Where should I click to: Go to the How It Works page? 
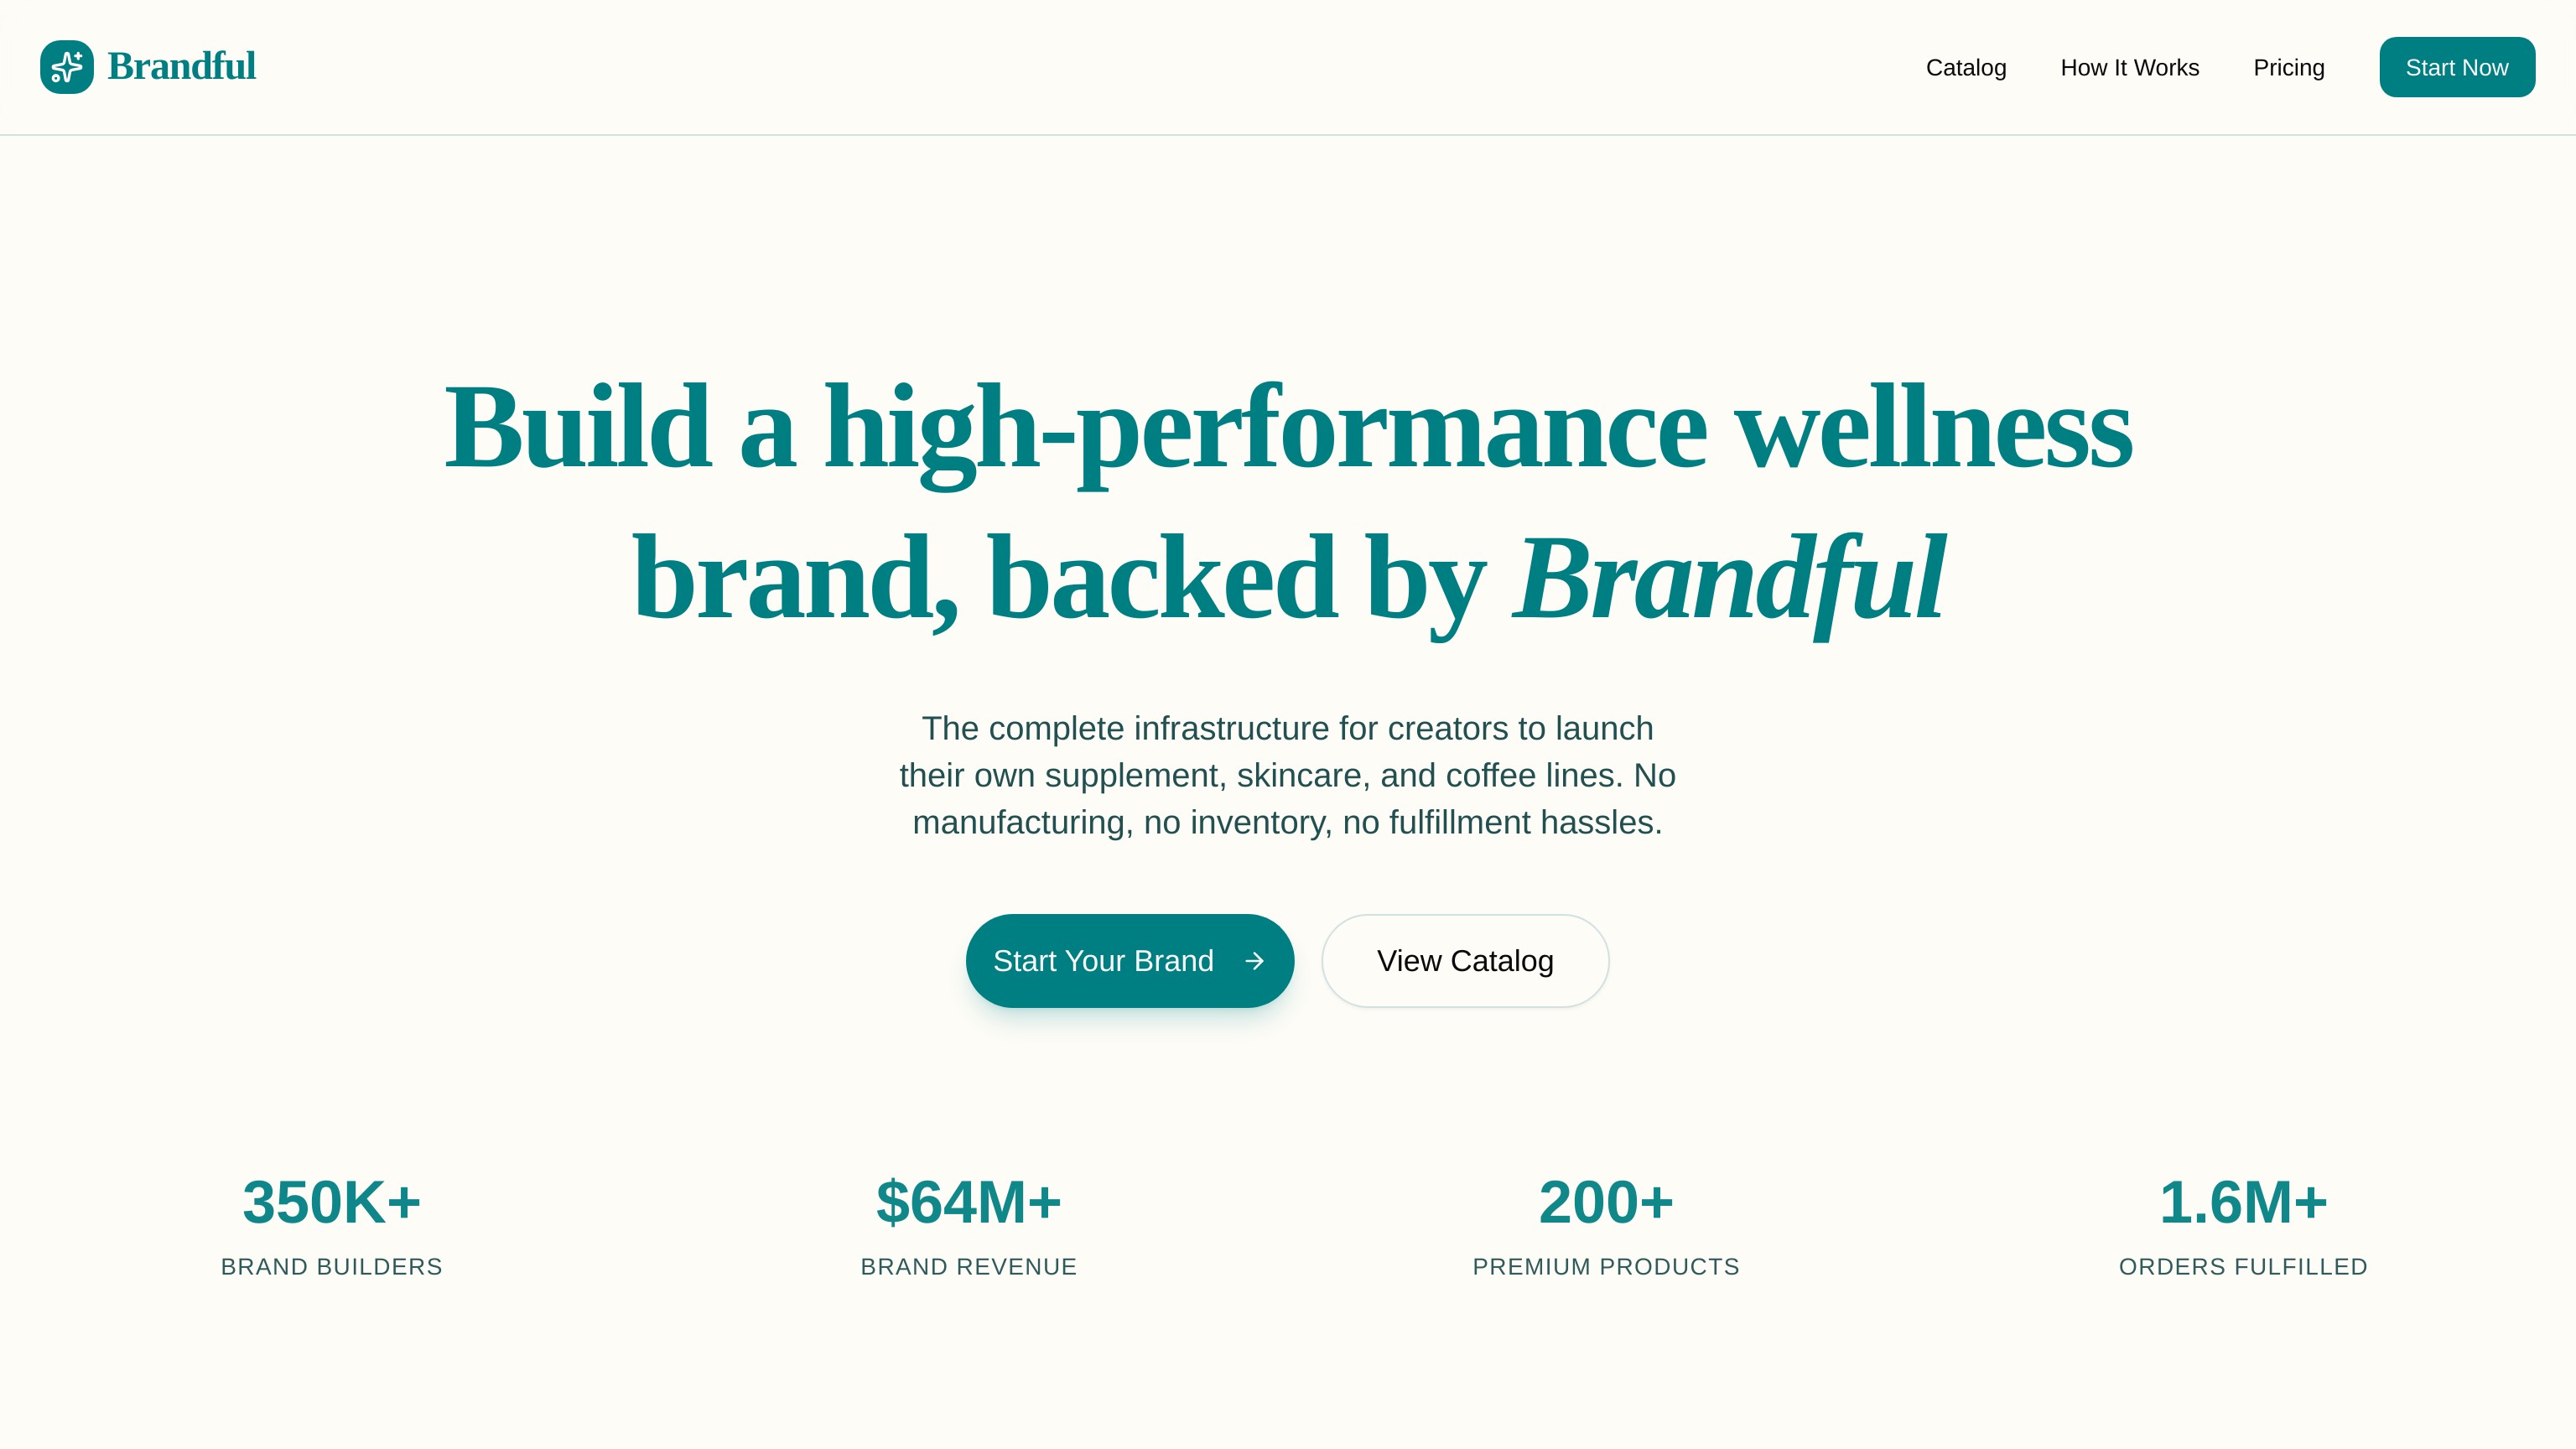(x=2129, y=68)
